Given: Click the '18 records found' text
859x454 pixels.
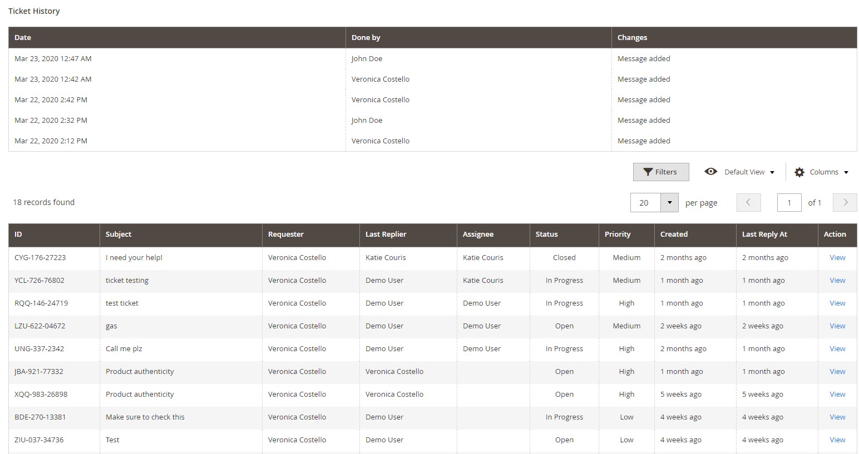Looking at the screenshot, I should coord(43,202).
